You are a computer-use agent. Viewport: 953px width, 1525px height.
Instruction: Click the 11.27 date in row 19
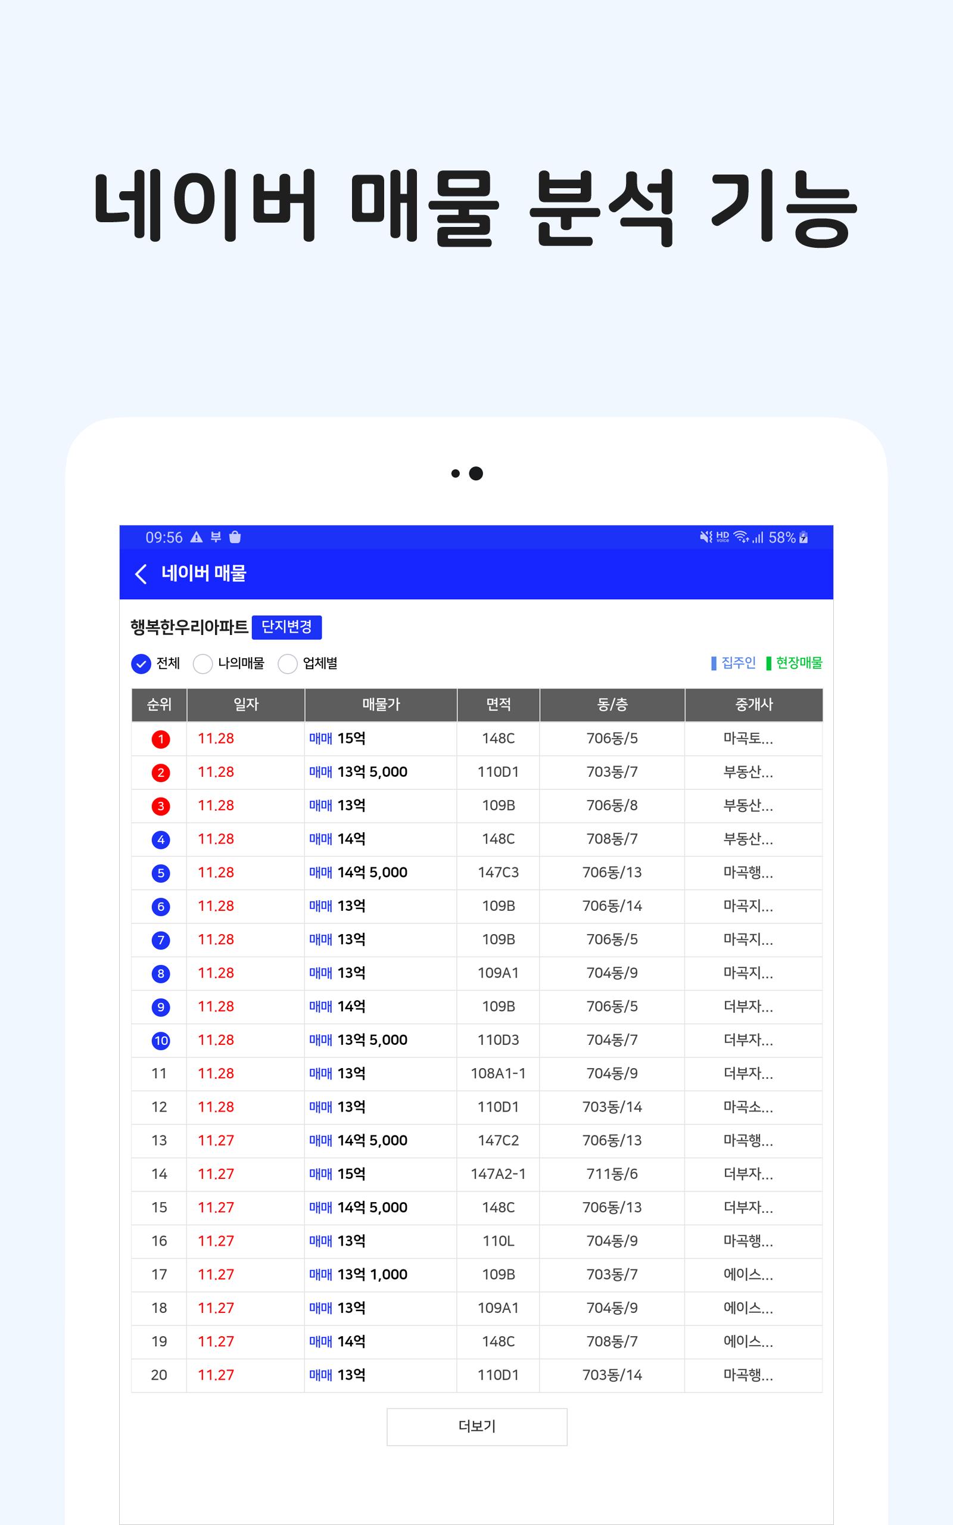click(216, 1342)
